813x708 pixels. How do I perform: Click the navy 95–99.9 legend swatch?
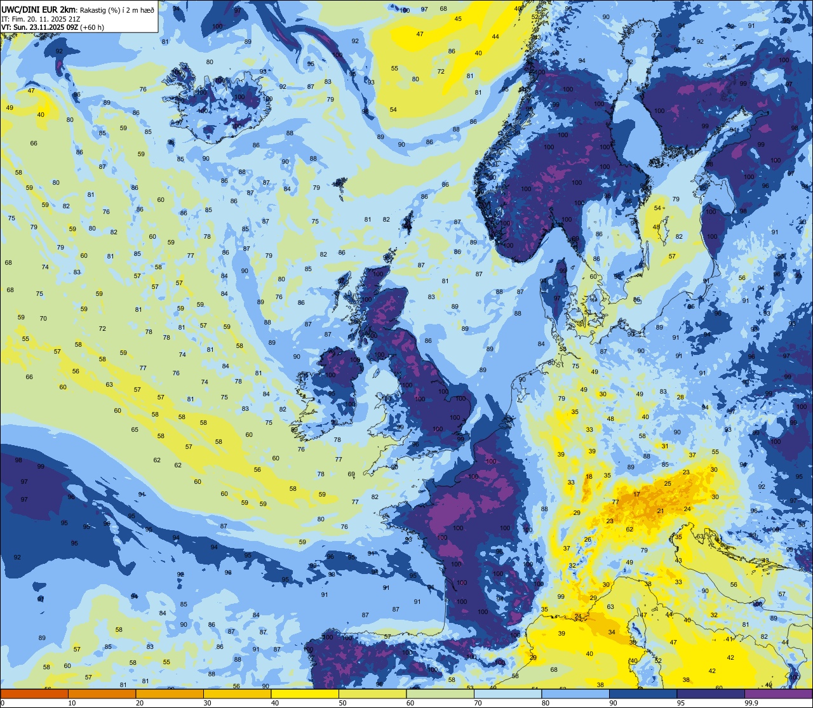(710, 693)
